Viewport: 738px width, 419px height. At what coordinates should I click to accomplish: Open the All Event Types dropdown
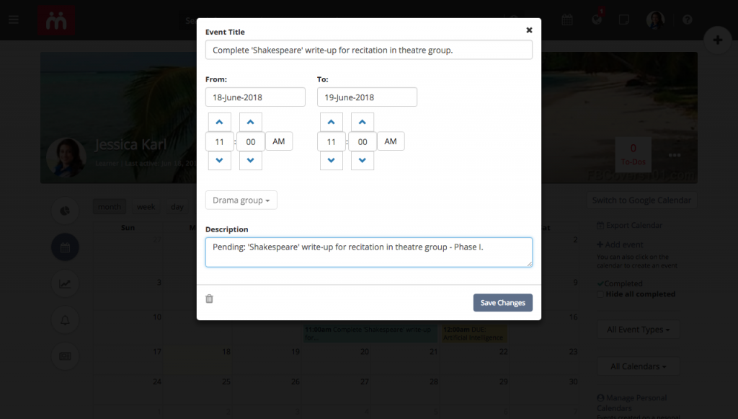(639, 330)
